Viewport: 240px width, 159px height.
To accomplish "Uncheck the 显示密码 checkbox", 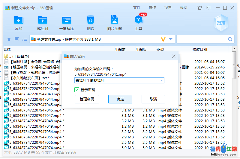I will pyautogui.click(x=77, y=90).
